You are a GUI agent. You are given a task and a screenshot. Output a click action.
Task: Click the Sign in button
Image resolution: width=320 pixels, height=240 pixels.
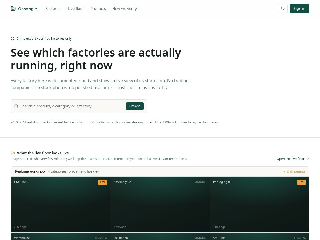point(299,9)
